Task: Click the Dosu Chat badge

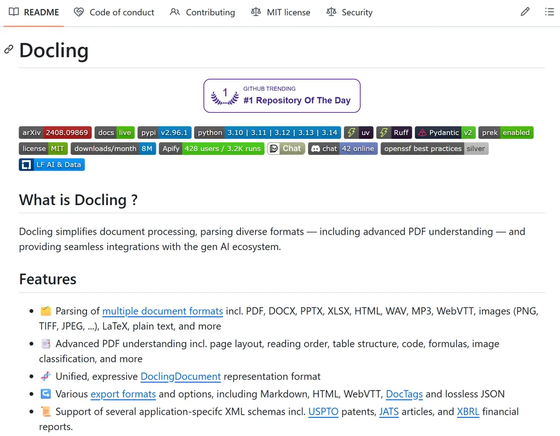Action: (x=286, y=149)
